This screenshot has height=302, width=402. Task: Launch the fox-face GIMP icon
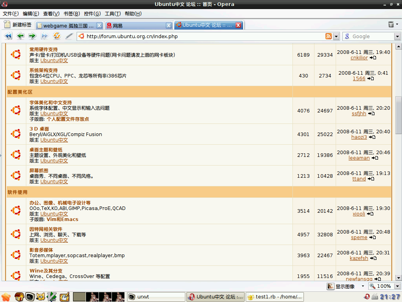pos(40,297)
